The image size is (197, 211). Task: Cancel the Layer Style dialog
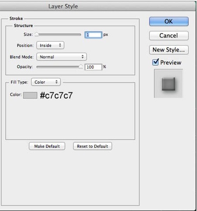click(169, 35)
